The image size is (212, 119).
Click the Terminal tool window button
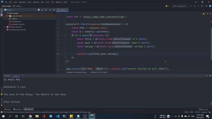pyautogui.click(x=29, y=109)
